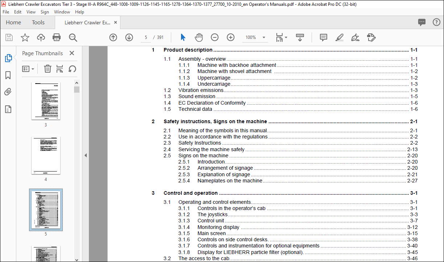Go to previous page arrow
The image size is (444, 262).
pyautogui.click(x=113, y=37)
